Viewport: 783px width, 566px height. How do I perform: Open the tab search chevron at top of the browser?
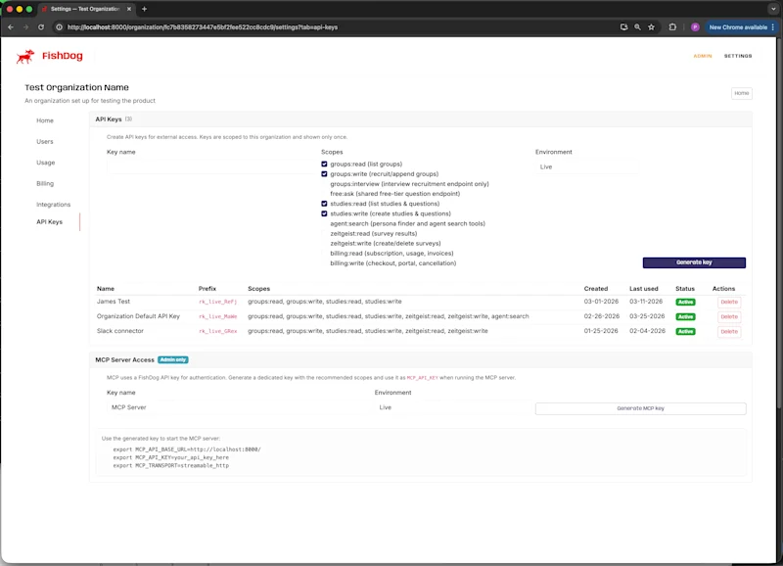click(773, 9)
